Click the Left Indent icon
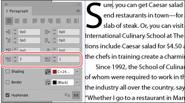This screenshot has width=185, height=103. click(8, 32)
